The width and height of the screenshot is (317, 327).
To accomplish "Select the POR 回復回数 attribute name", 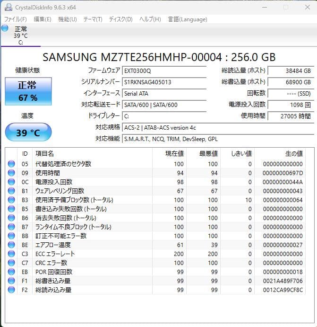I will click(x=54, y=272).
